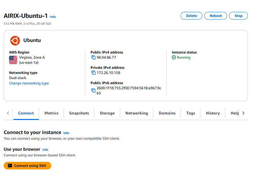The width and height of the screenshot is (256, 172).
Task: Reboot the instance
Action: pyautogui.click(x=216, y=16)
